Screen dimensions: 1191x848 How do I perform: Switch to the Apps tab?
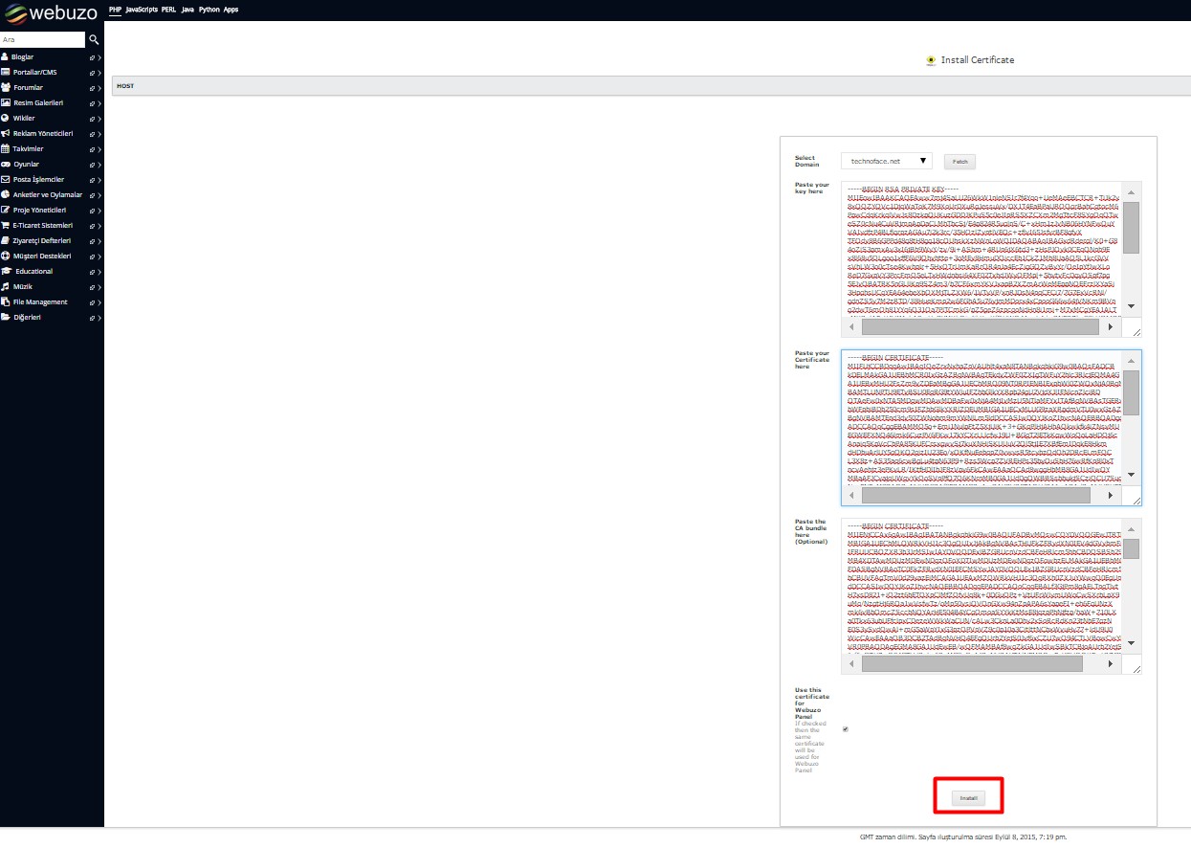tap(232, 10)
